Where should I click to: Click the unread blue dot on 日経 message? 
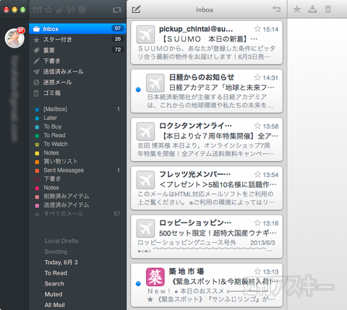tap(138, 90)
